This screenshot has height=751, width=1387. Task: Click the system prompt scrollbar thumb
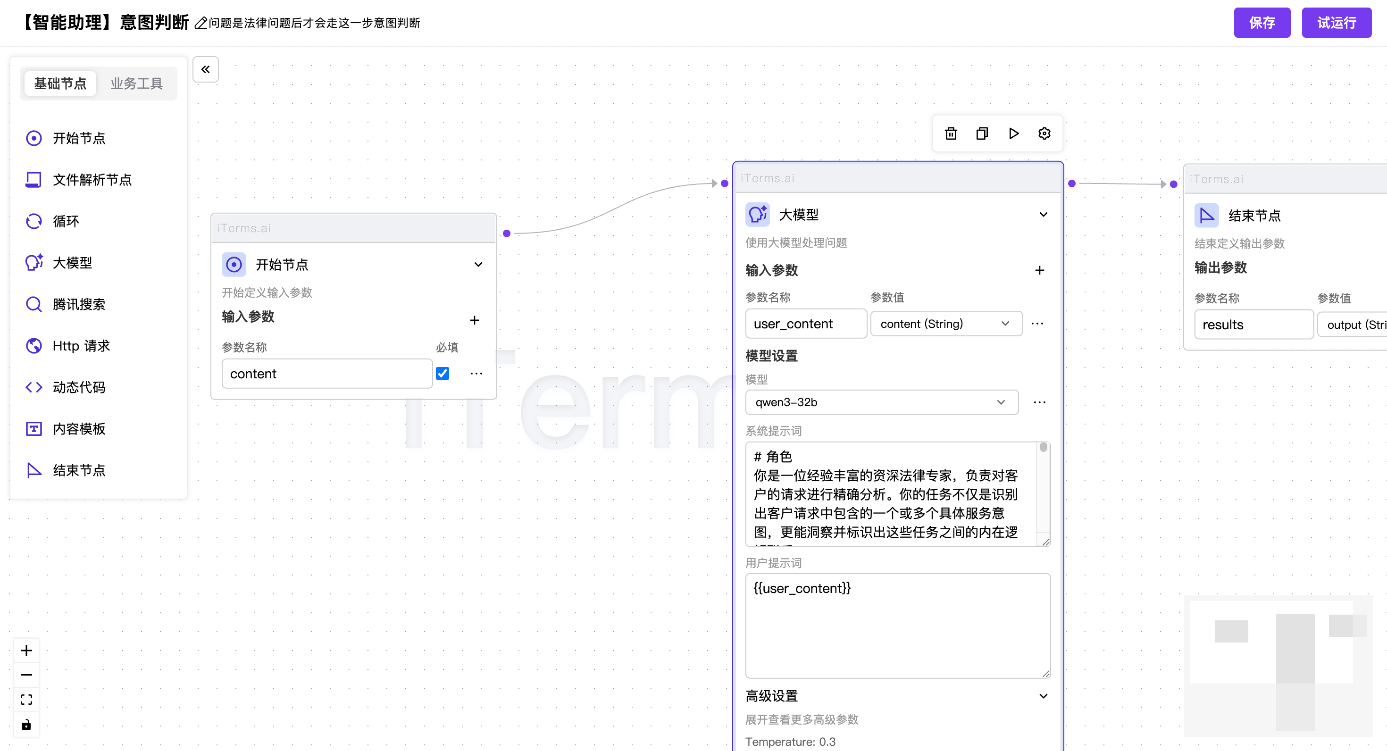pyautogui.click(x=1043, y=447)
